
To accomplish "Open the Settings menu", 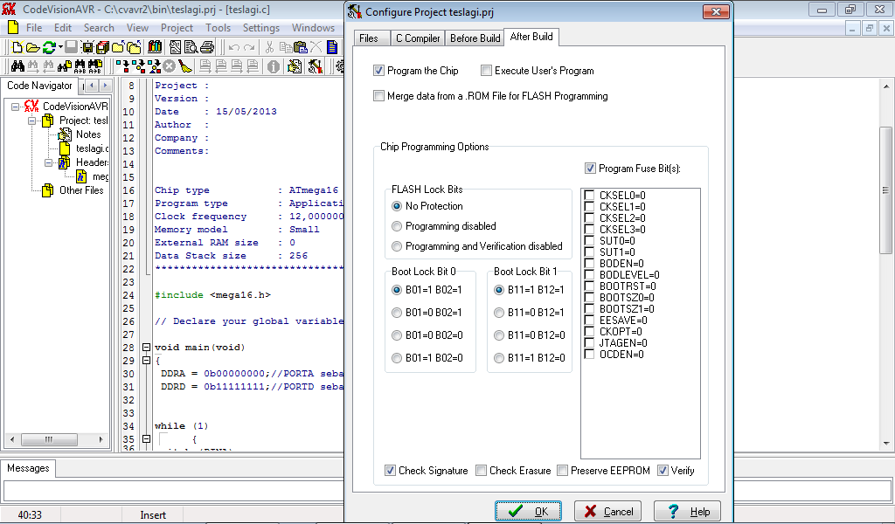I will tap(260, 28).
